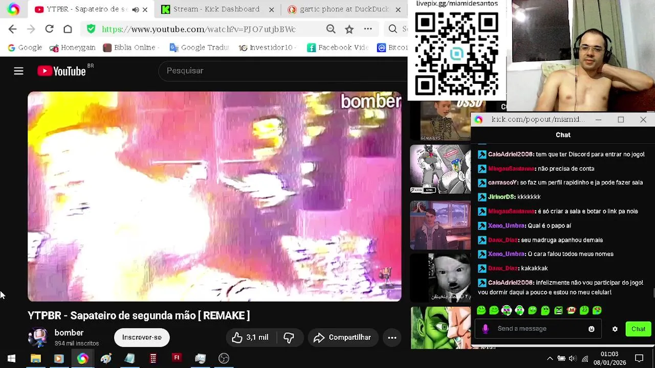Open notepad taskbar icon

[129, 358]
